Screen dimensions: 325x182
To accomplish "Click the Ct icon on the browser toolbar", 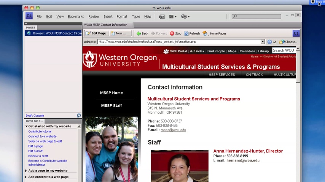I will click(296, 33).
